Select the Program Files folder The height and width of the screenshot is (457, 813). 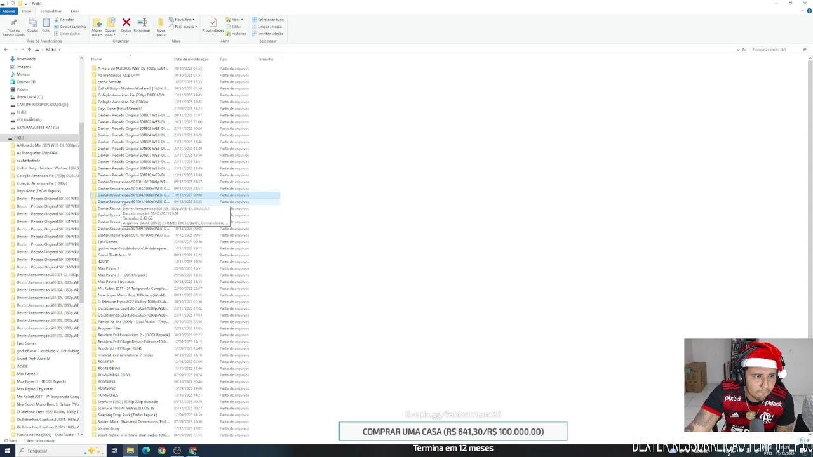(109, 328)
